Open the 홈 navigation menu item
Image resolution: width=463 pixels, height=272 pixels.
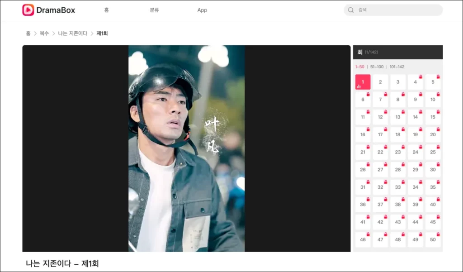(x=107, y=10)
